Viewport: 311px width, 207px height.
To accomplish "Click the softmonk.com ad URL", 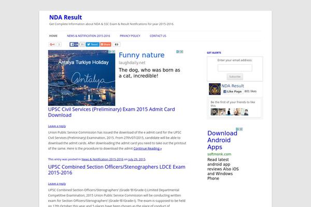I will [219, 154].
